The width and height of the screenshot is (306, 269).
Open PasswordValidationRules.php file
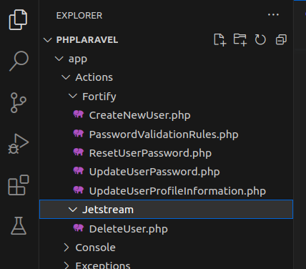(164, 134)
